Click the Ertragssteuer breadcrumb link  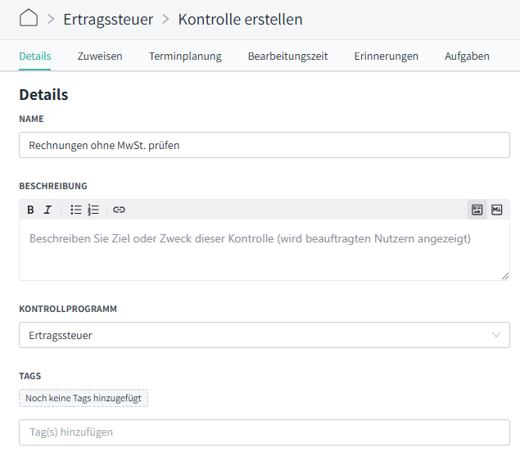108,19
